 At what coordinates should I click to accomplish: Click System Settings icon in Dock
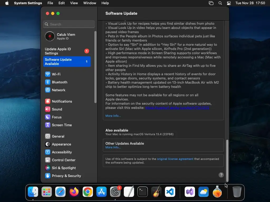(115, 192)
